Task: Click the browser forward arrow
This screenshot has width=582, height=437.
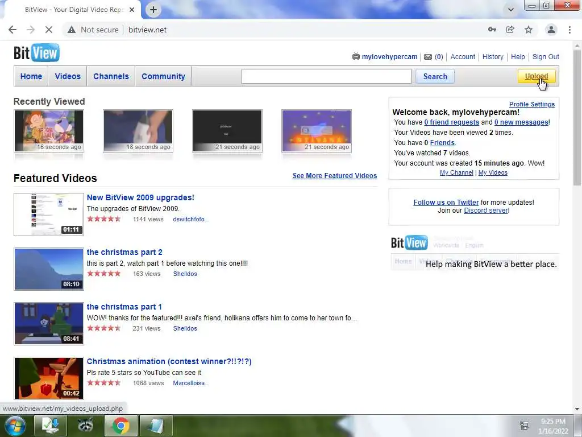Action: [31, 30]
